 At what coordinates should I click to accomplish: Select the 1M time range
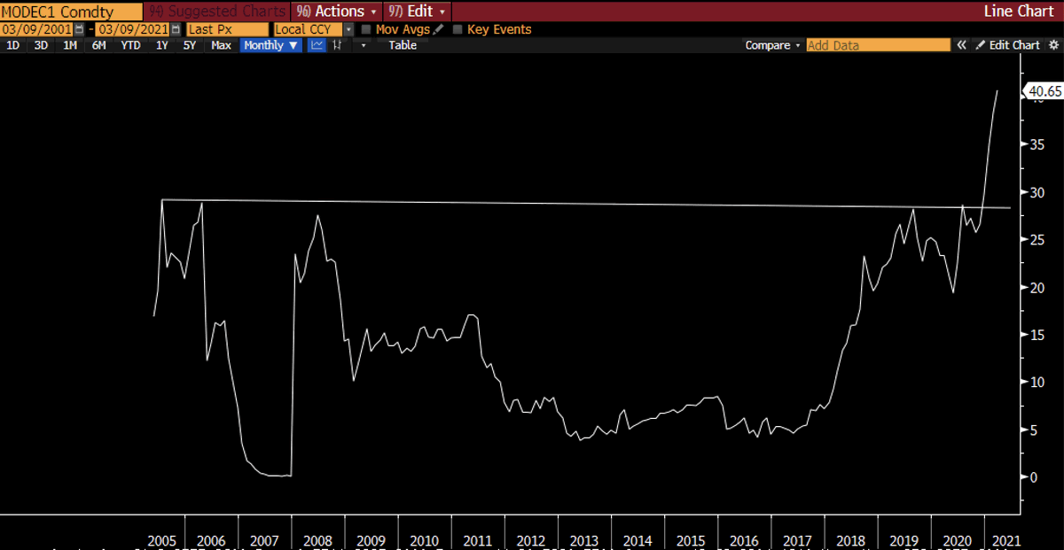click(69, 45)
